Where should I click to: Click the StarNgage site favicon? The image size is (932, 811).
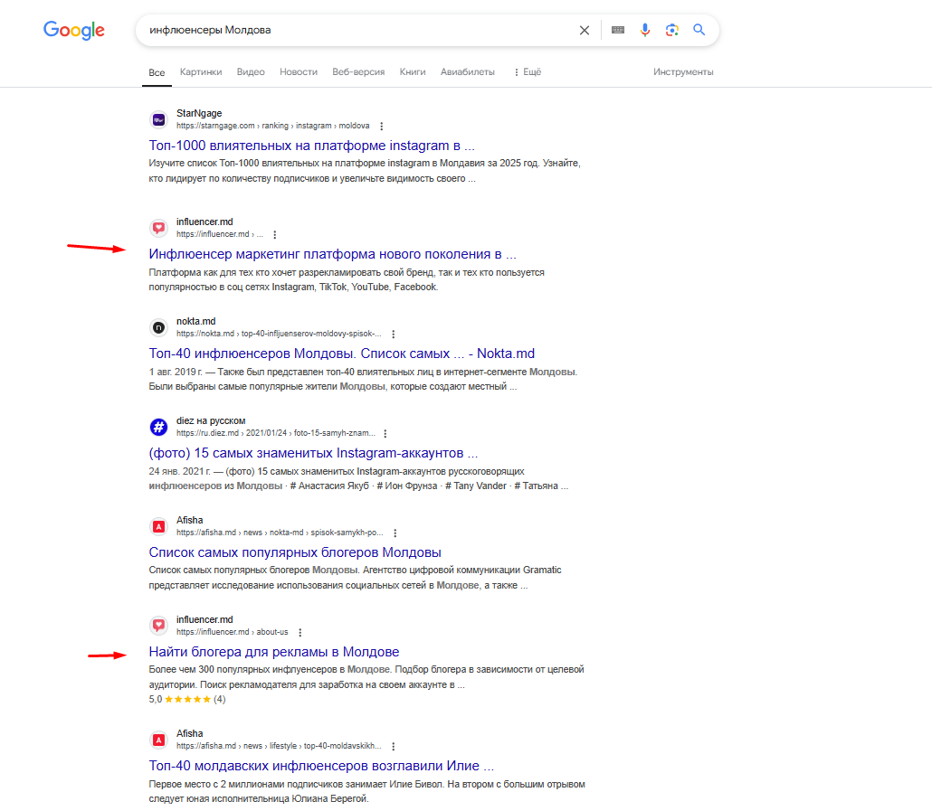click(158, 119)
